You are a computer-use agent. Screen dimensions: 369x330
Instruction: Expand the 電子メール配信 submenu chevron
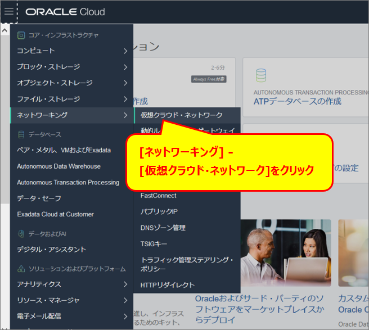tap(125, 317)
